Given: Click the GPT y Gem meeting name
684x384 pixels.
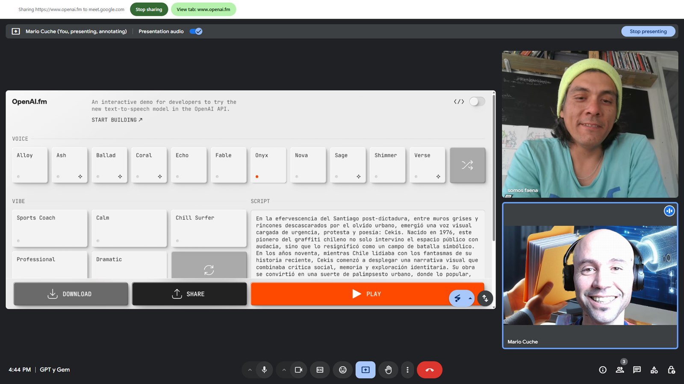Looking at the screenshot, I should (x=55, y=369).
